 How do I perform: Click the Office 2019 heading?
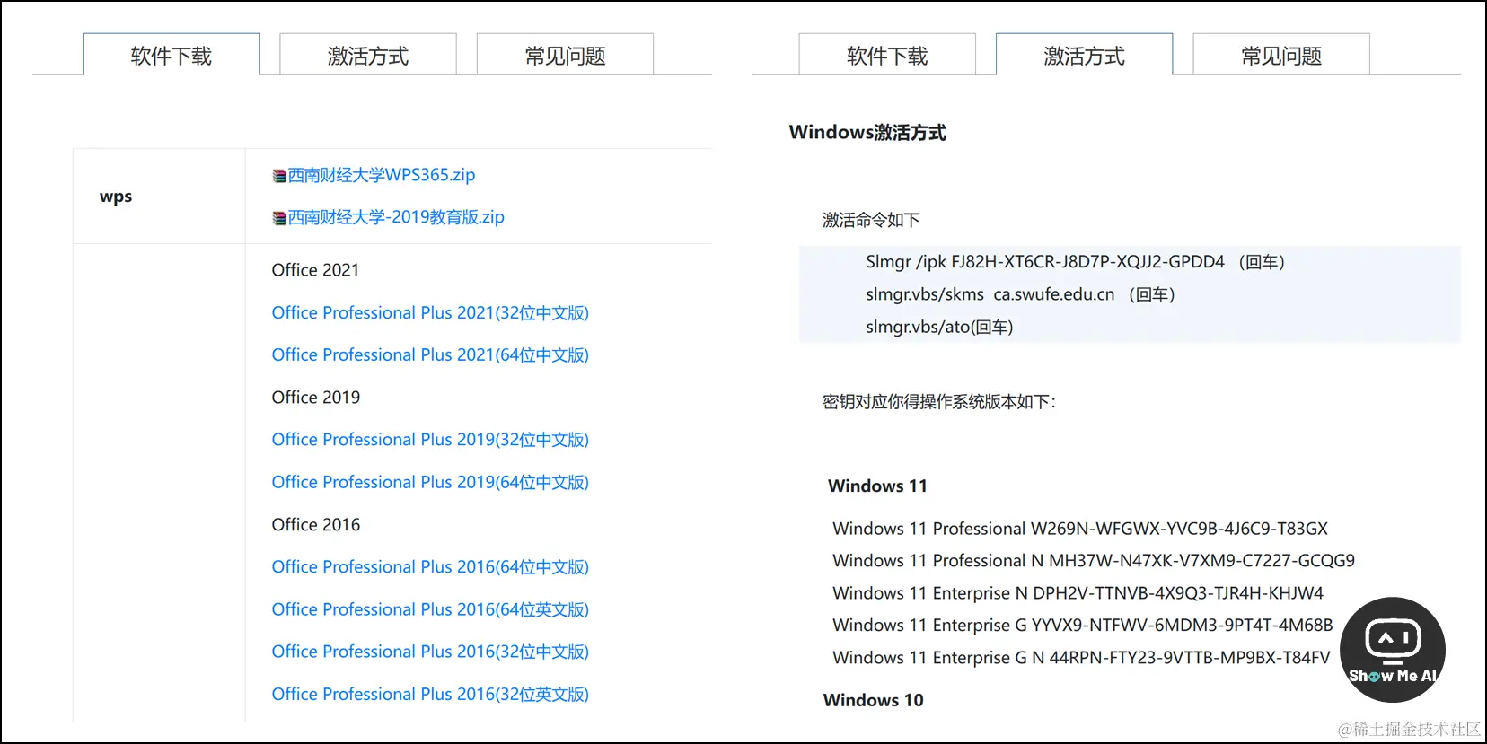coord(316,397)
